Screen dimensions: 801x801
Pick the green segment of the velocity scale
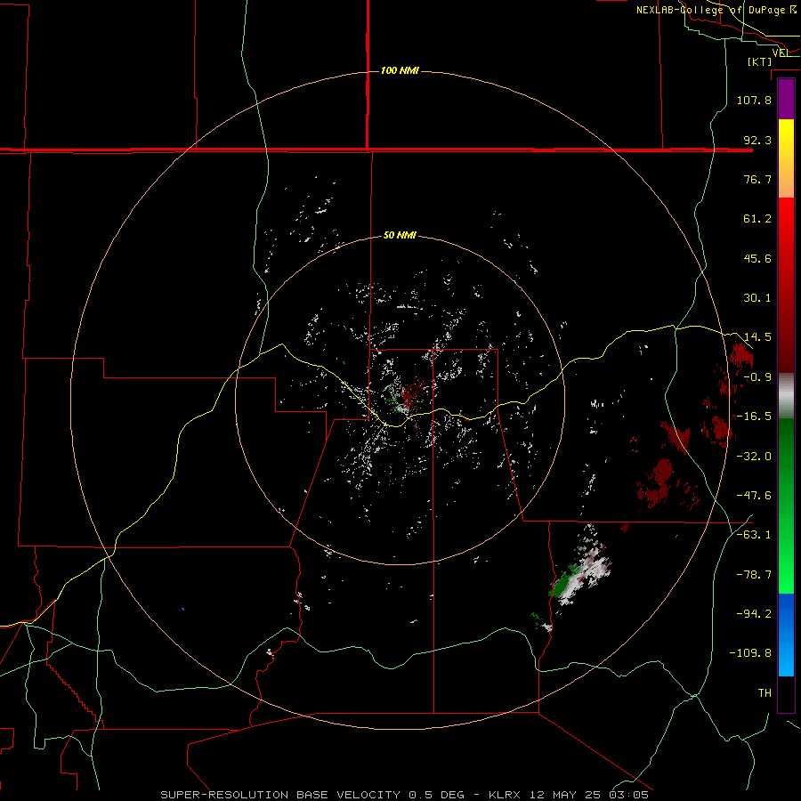point(786,506)
